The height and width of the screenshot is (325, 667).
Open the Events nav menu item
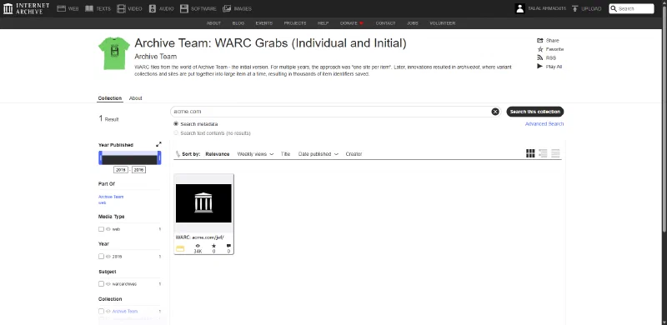click(x=264, y=23)
